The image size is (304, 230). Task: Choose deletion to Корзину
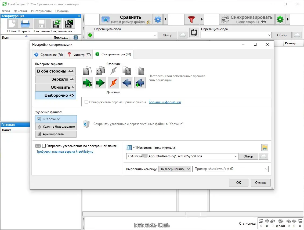[x=56, y=119]
